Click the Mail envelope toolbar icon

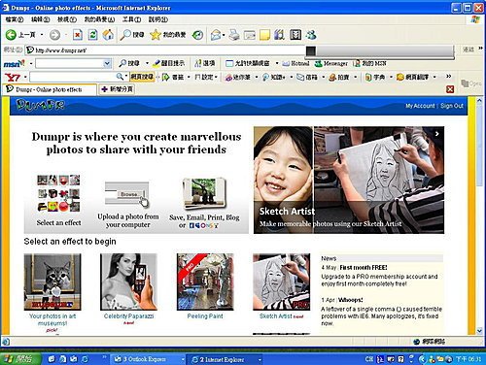click(x=216, y=35)
